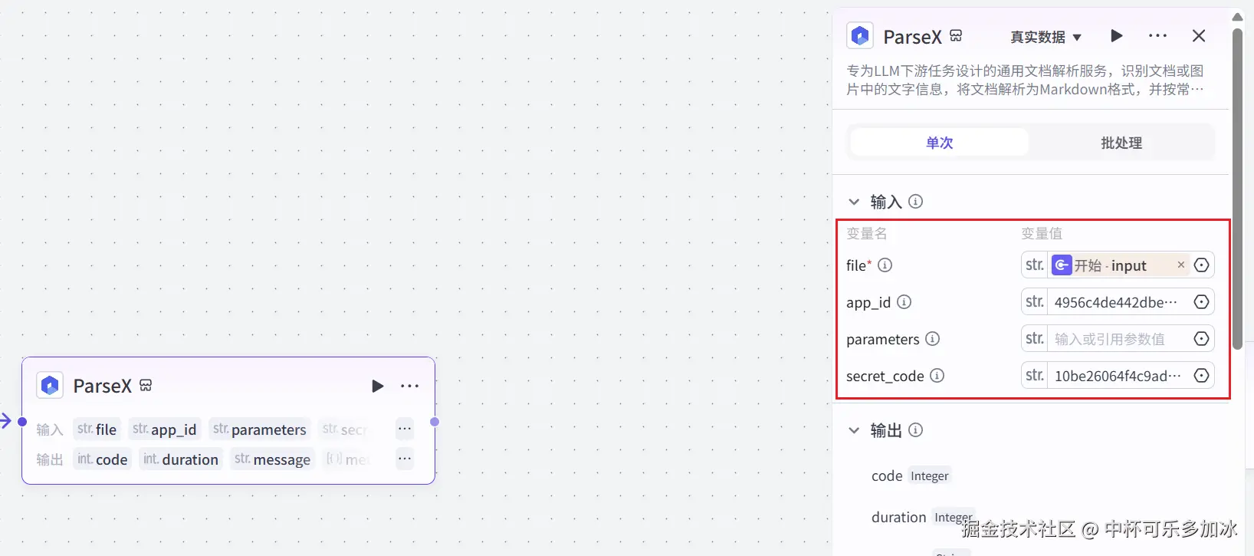Remove the 开始 · input reference from file
The height and width of the screenshot is (556, 1254).
[1180, 265]
